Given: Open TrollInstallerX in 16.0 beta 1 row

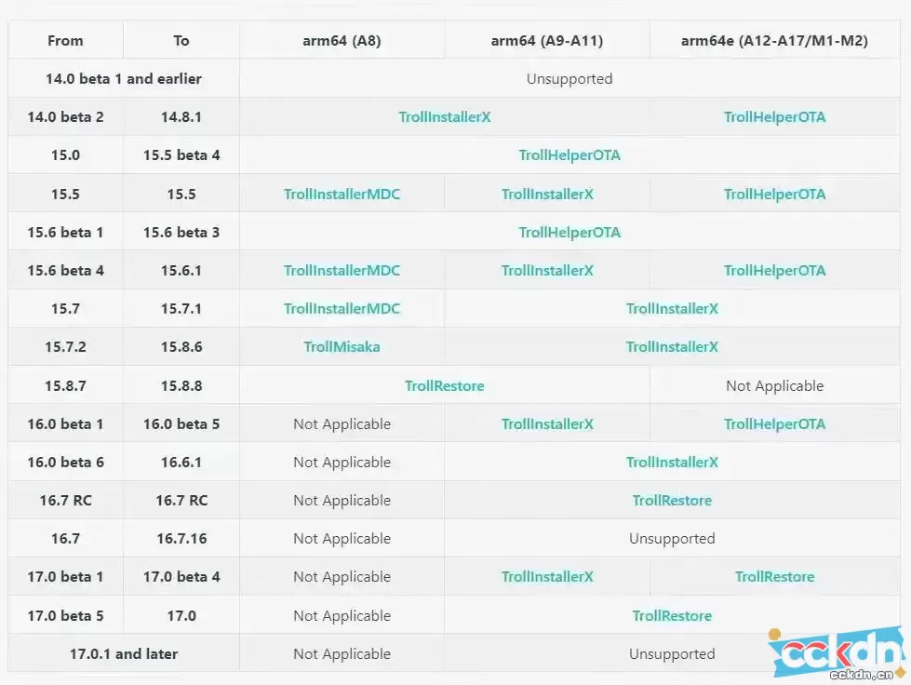Looking at the screenshot, I should [x=547, y=424].
